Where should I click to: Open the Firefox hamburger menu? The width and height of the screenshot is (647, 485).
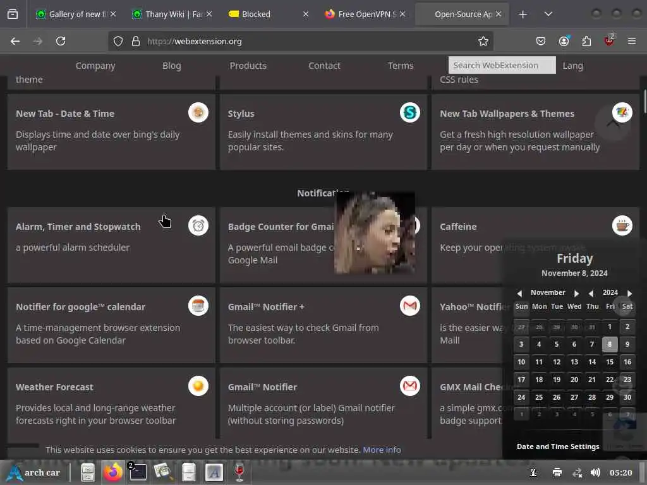632,41
